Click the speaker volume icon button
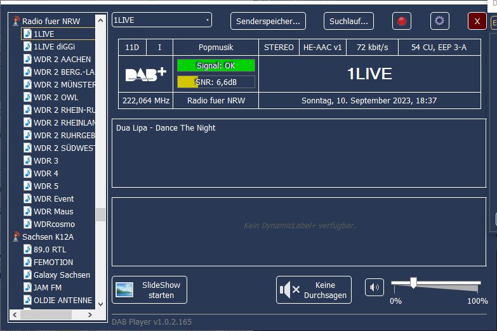The height and width of the screenshot is (331, 497). pyautogui.click(x=374, y=287)
